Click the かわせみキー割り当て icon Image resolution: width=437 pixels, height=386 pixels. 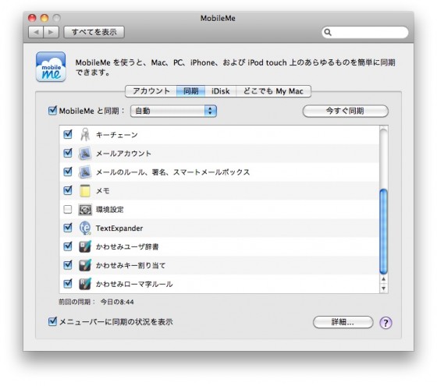point(85,265)
